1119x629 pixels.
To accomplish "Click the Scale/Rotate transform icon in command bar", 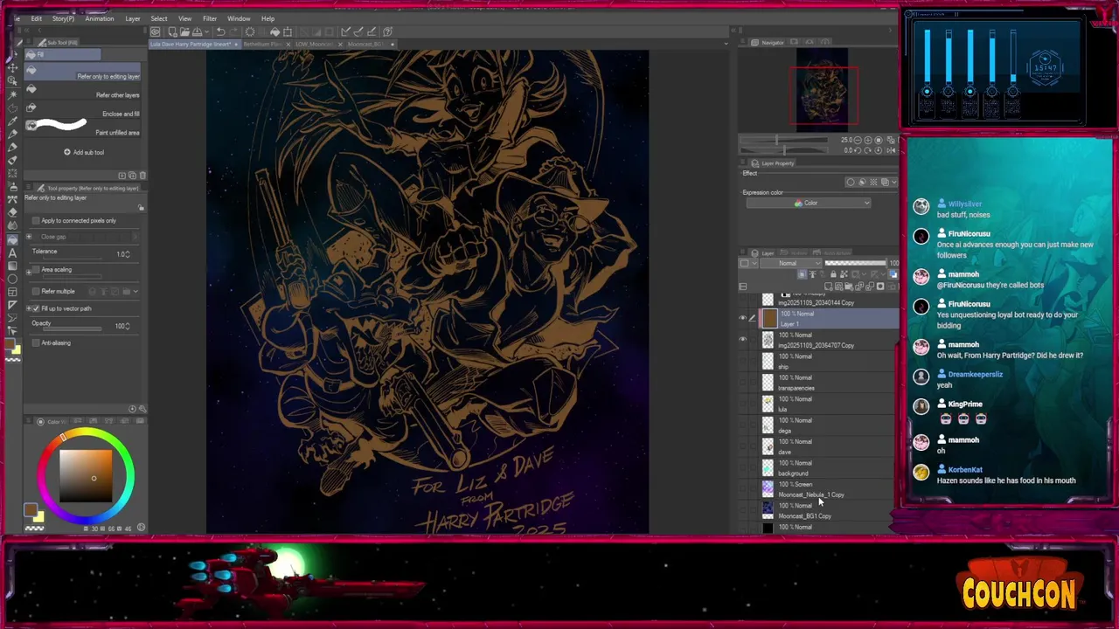I will click(288, 31).
